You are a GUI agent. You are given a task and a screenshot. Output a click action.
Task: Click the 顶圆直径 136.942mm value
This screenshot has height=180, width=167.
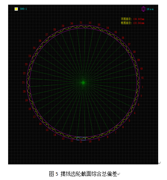(139, 19)
